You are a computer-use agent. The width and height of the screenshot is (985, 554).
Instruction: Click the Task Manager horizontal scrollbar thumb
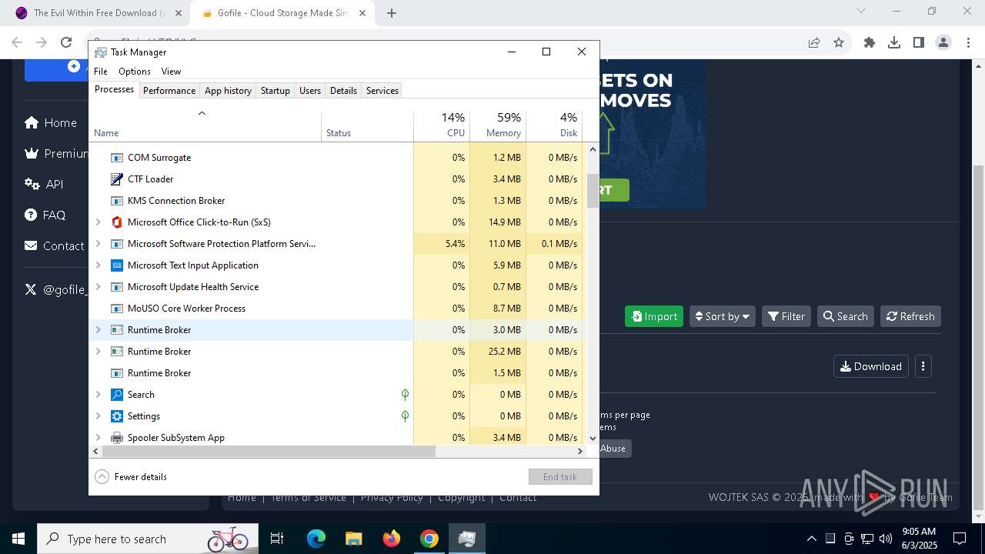tap(269, 452)
